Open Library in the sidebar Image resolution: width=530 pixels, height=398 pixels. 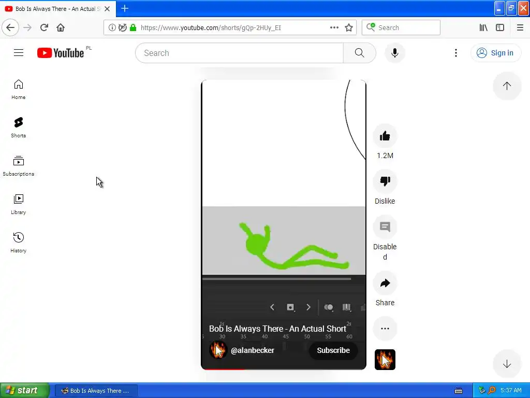coord(18,204)
